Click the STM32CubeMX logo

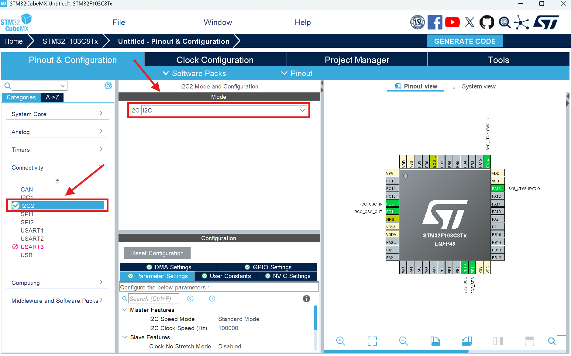click(16, 22)
